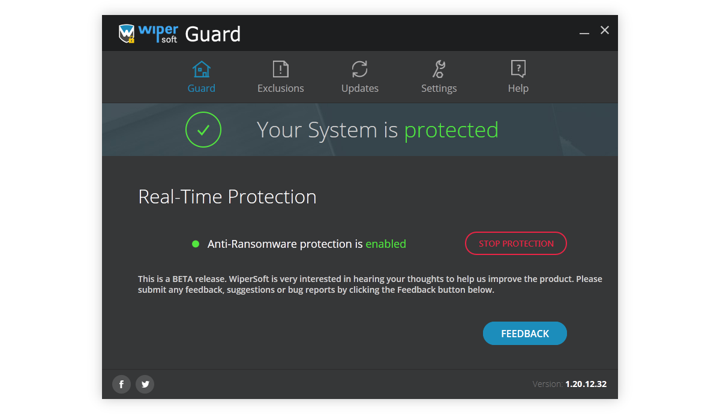Image resolution: width=720 pixels, height=414 pixels.
Task: Select the Settings tab label
Action: pyautogui.click(x=439, y=89)
